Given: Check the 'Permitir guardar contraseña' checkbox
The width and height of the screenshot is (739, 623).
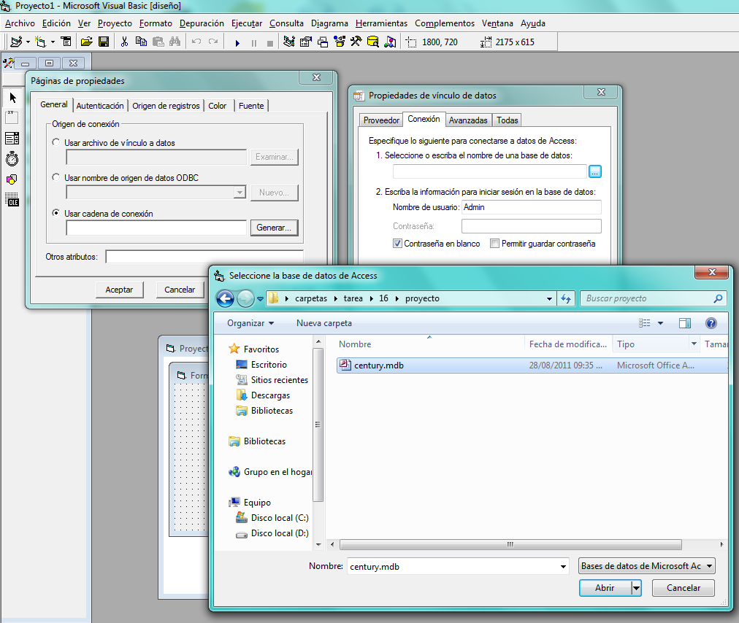Looking at the screenshot, I should (494, 244).
